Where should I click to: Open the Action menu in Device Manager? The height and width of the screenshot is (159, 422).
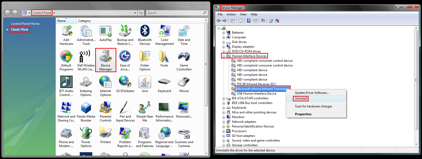231,14
